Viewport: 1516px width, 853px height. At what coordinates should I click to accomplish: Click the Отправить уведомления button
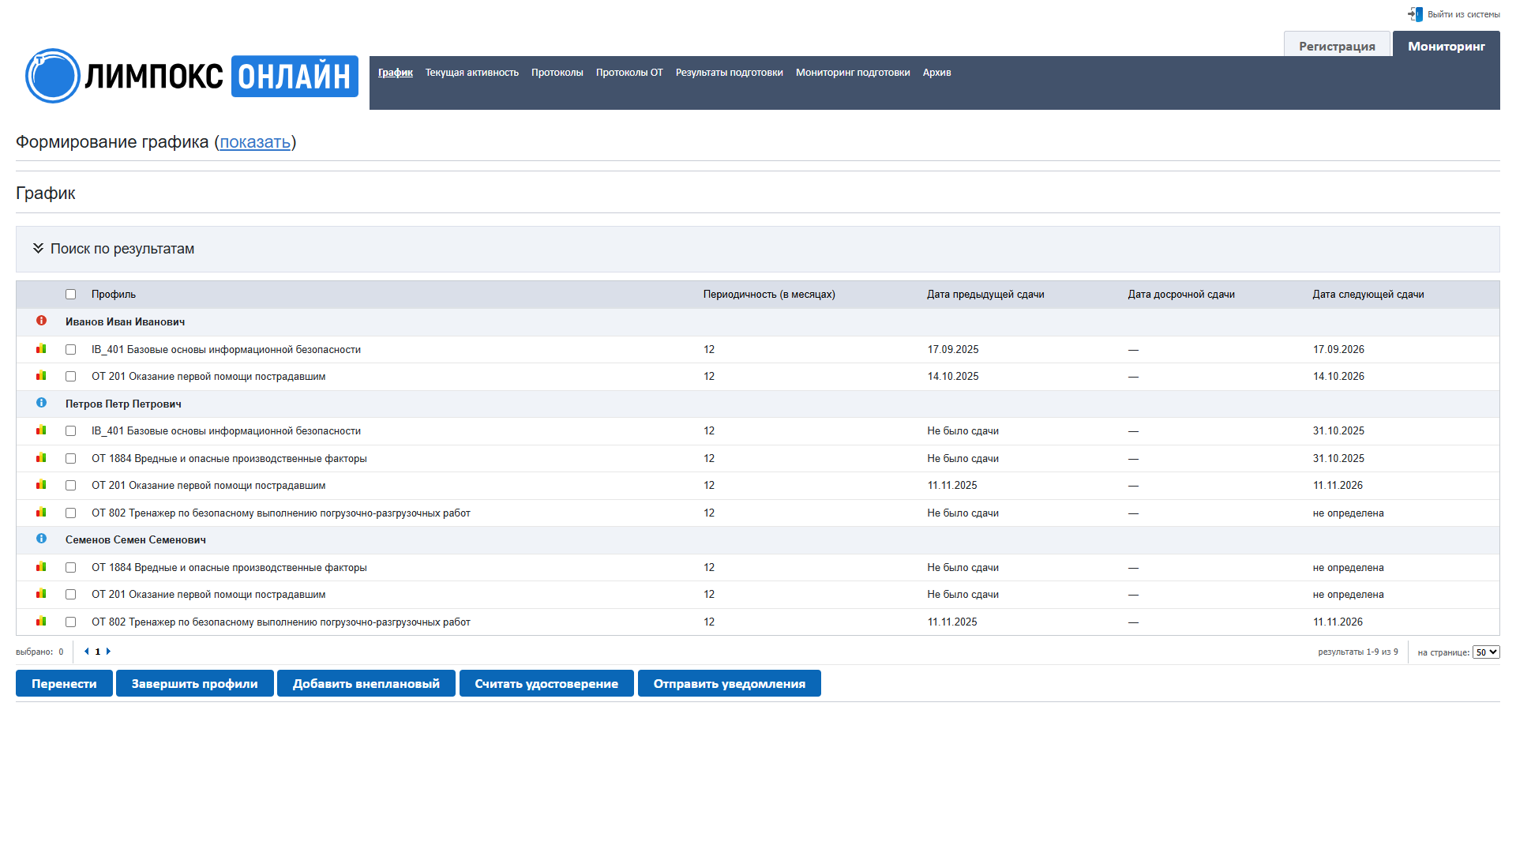[x=729, y=684]
